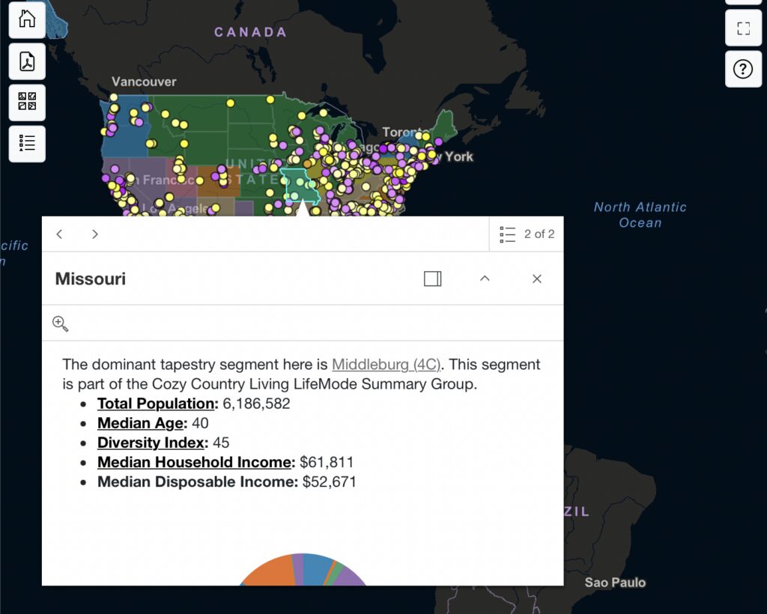The height and width of the screenshot is (614, 767).
Task: Click the Median Age label
Action: pyautogui.click(x=140, y=423)
